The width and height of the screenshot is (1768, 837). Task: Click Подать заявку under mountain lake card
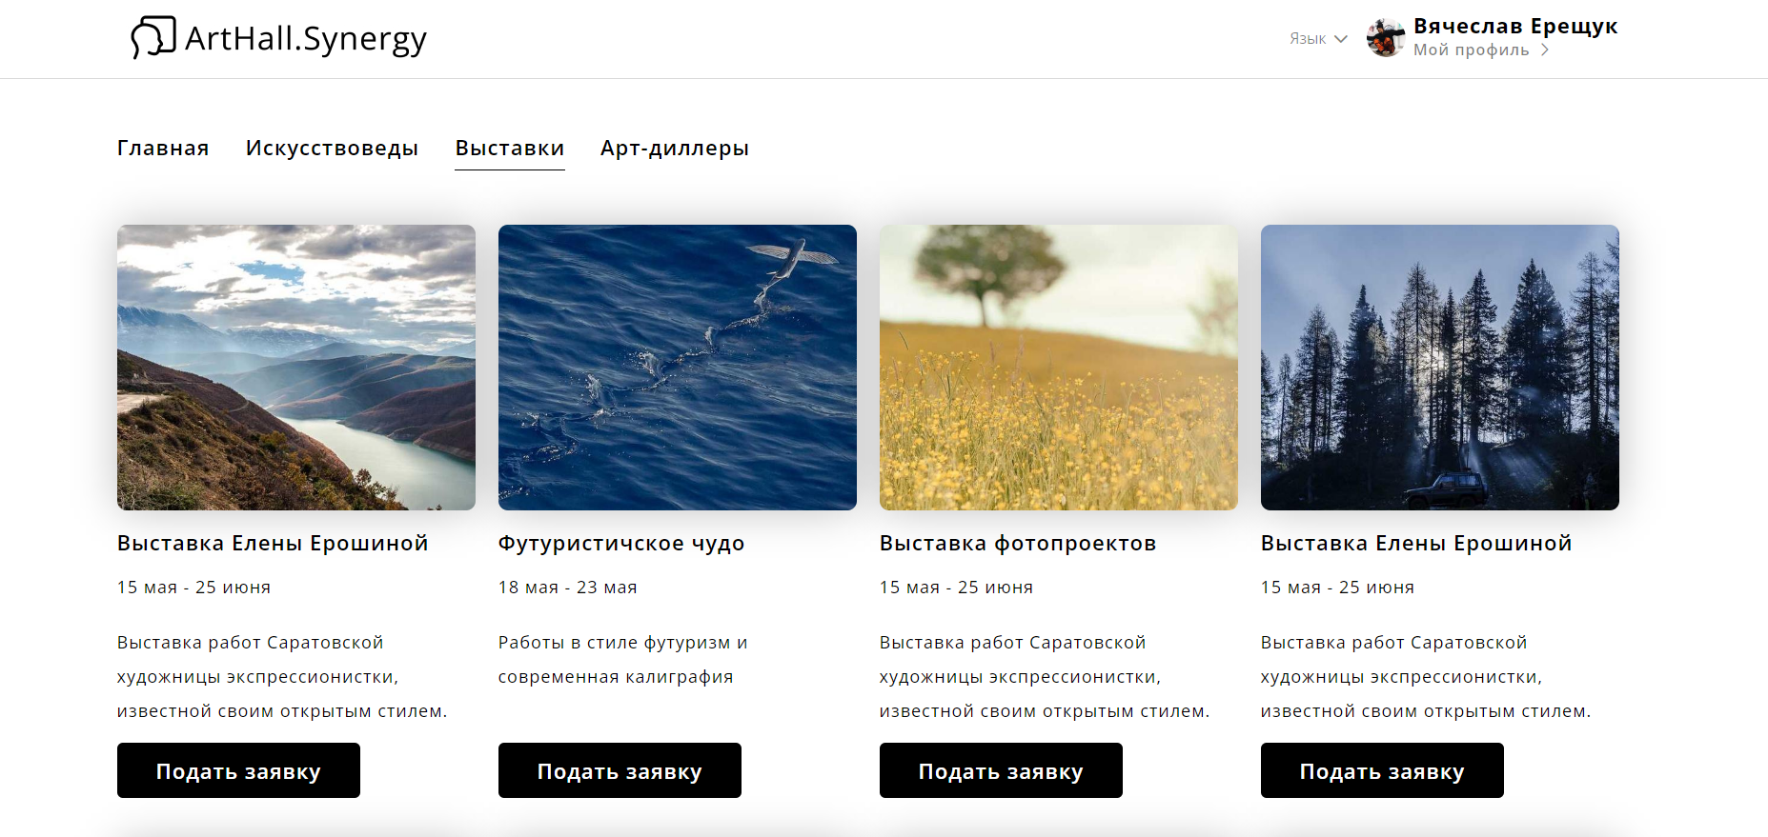pos(238,770)
